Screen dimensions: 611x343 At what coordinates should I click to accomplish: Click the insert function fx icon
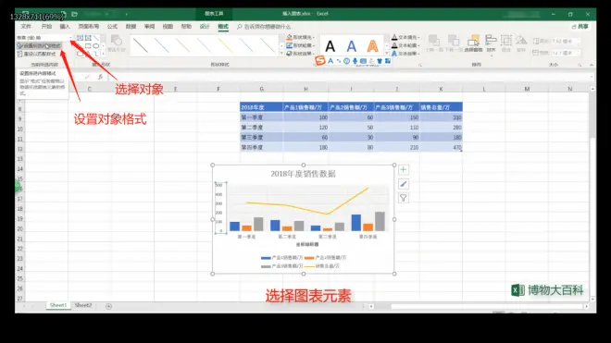(100, 77)
